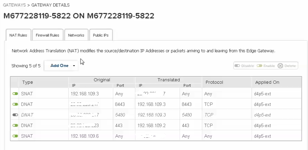The image size is (308, 150).
Task: Open the Add One dropdown arrow
Action: click(74, 66)
